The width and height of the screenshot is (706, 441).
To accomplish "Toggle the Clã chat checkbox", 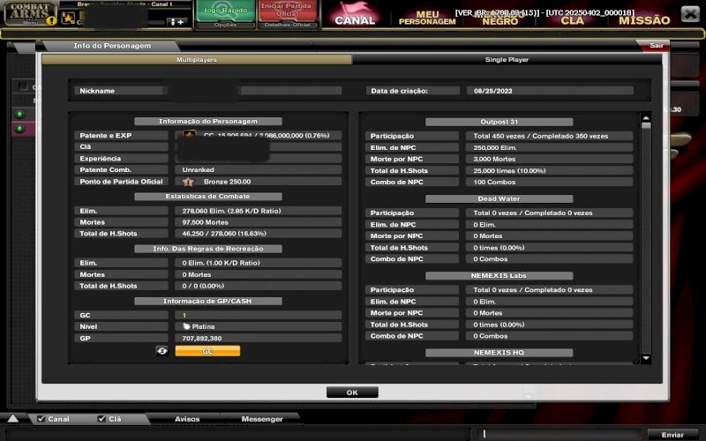I will coord(101,419).
